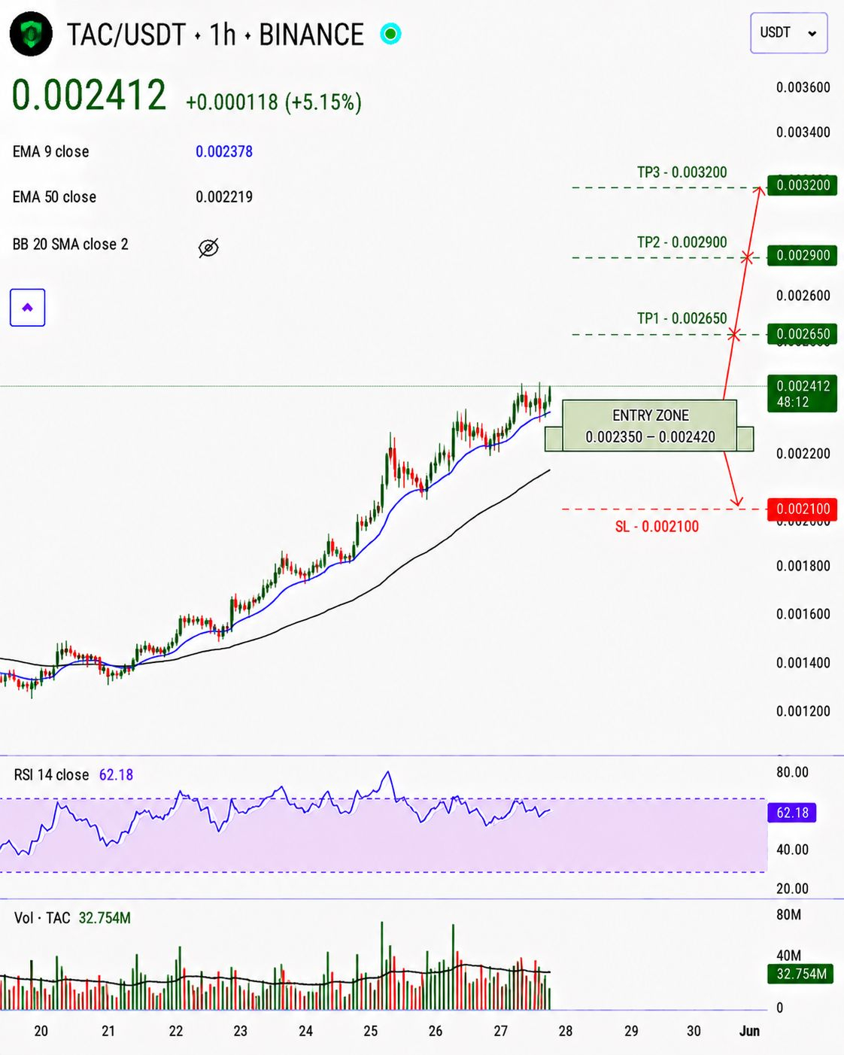Click the Vol · TAC indicator label
844x1055 pixels.
(42, 918)
